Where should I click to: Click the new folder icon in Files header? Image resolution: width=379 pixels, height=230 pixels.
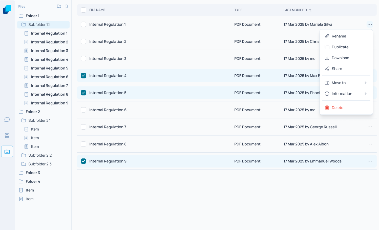click(59, 6)
